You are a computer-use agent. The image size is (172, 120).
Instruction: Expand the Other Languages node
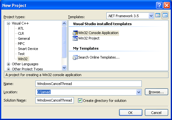(x=8, y=64)
